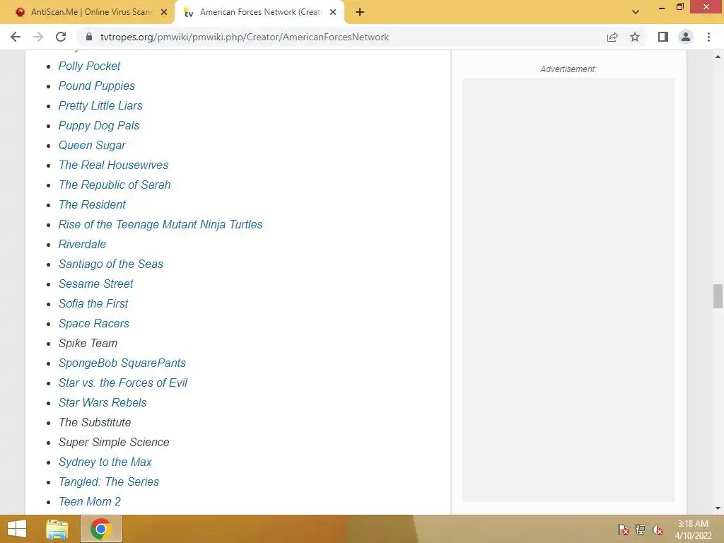The width and height of the screenshot is (724, 543).
Task: Go back to the previous page
Action: click(16, 37)
